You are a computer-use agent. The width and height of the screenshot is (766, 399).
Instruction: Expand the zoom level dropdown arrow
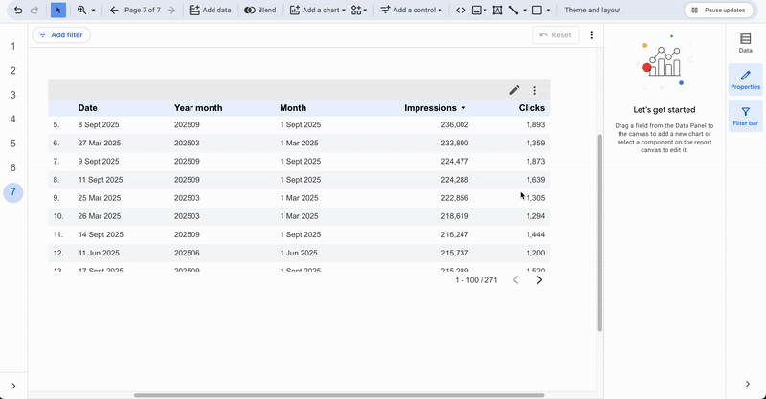(93, 10)
